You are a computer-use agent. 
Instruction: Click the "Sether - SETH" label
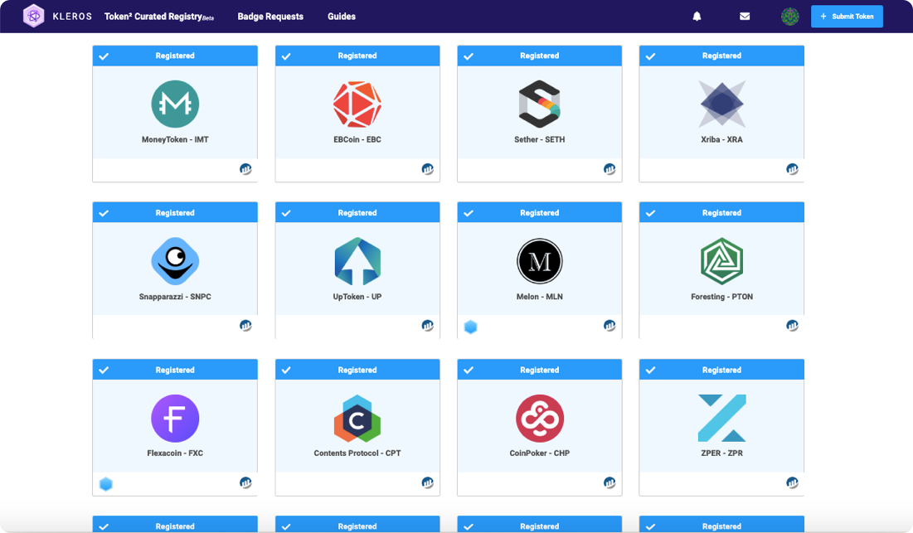pos(540,139)
